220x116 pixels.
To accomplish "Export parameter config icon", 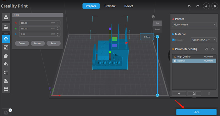I will click(x=212, y=49).
